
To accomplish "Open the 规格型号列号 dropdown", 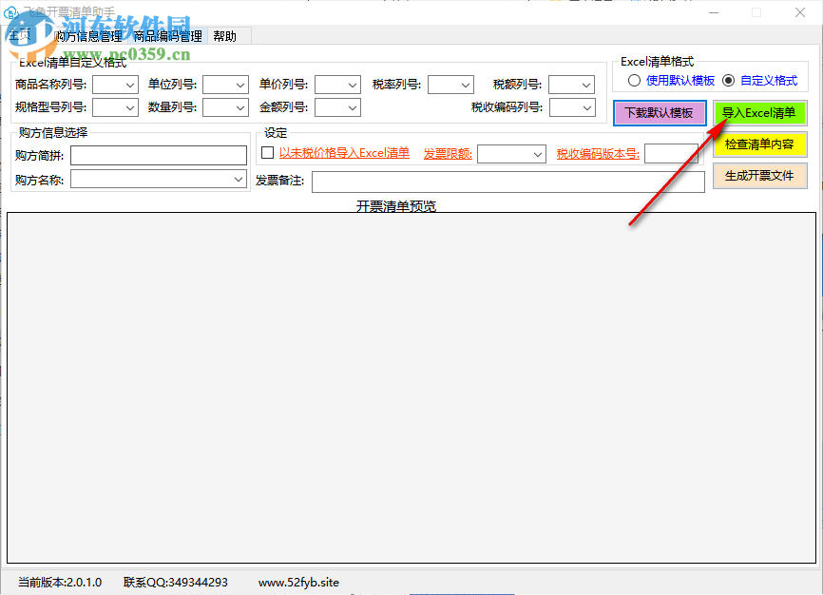I will (x=116, y=107).
